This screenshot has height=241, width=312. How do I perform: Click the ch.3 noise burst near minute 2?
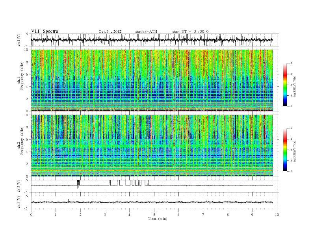[78, 184]
